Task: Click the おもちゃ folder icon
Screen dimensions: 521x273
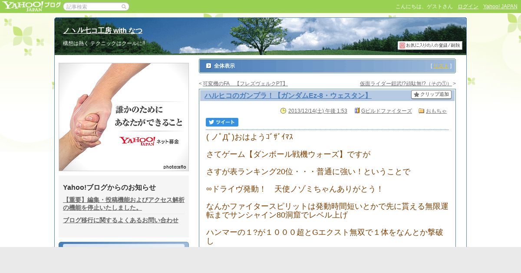Action: click(421, 111)
